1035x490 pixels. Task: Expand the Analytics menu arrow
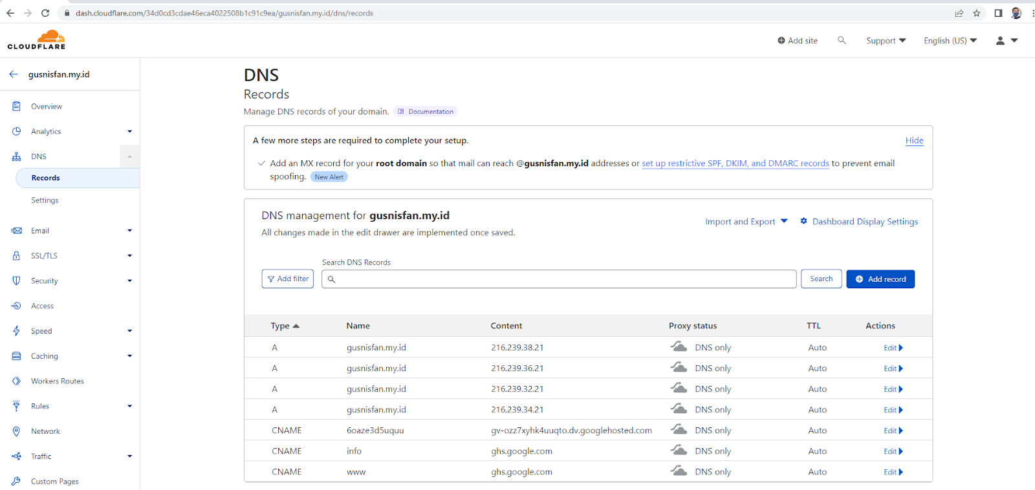(x=129, y=131)
